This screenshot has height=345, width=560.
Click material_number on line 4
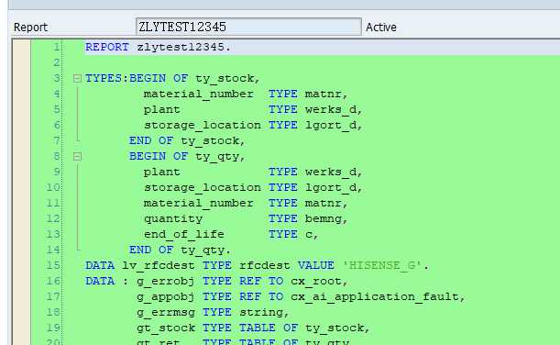point(199,94)
